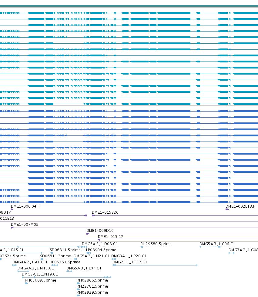Click the EST alignment line under DMG3A1_1.N19.C1
258x297 pixels.
click(x=67, y=277)
